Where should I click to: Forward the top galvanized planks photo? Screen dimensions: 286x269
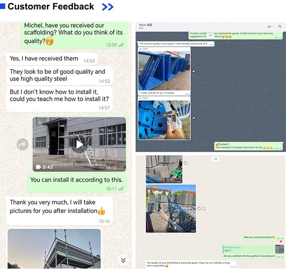(185, 163)
